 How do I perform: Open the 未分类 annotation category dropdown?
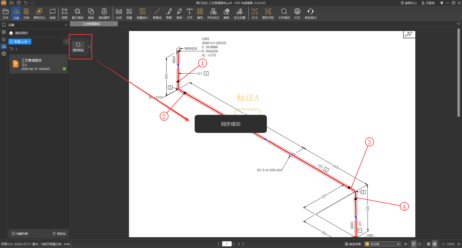point(382,244)
